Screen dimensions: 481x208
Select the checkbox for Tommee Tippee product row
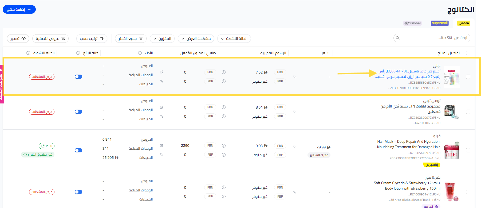click(468, 112)
